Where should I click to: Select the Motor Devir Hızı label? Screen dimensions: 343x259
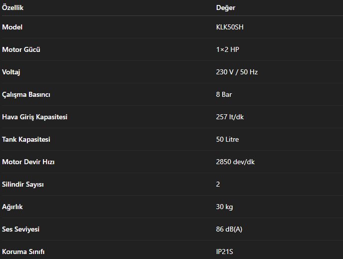click(27, 162)
